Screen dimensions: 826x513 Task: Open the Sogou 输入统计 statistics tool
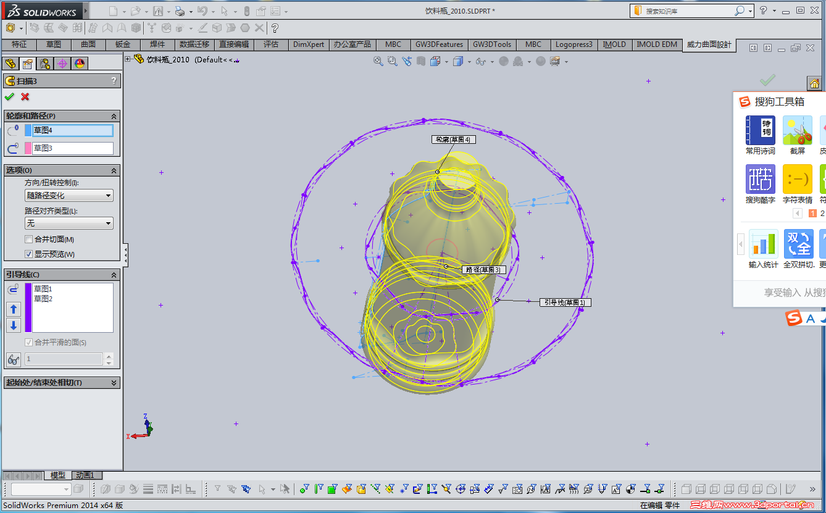click(x=764, y=249)
